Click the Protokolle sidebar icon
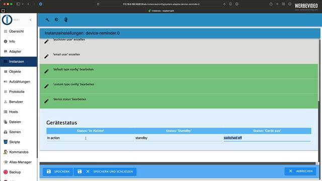The height and width of the screenshot is (181, 322). (x=6, y=92)
